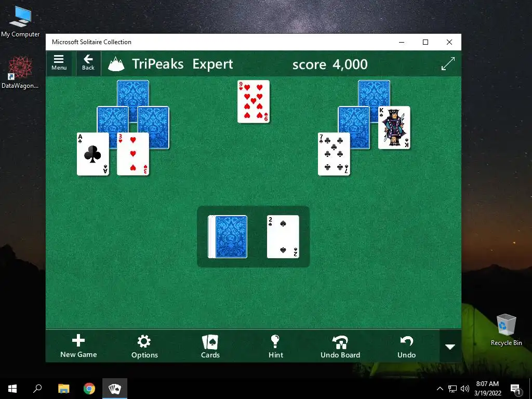Viewport: 532px width, 399px height.
Task: Click Undo Board
Action: tap(340, 346)
